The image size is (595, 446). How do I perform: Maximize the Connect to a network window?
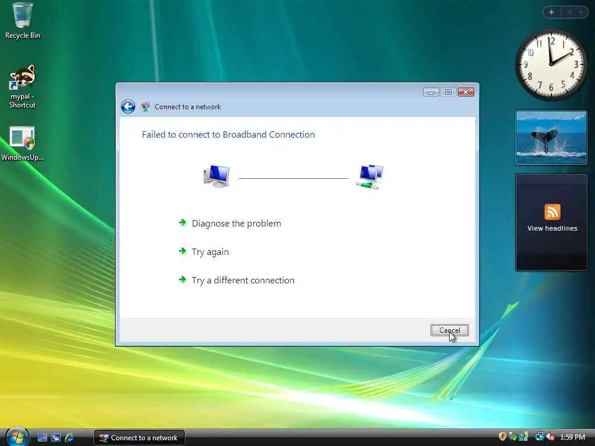click(448, 92)
